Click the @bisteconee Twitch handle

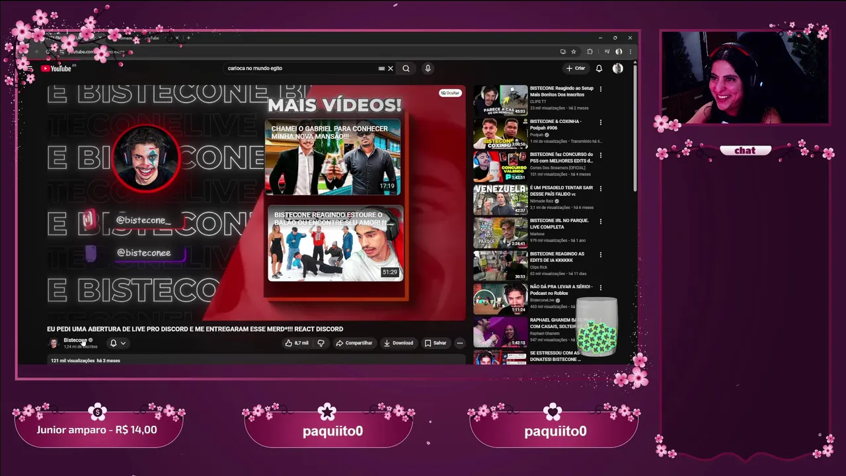(143, 253)
